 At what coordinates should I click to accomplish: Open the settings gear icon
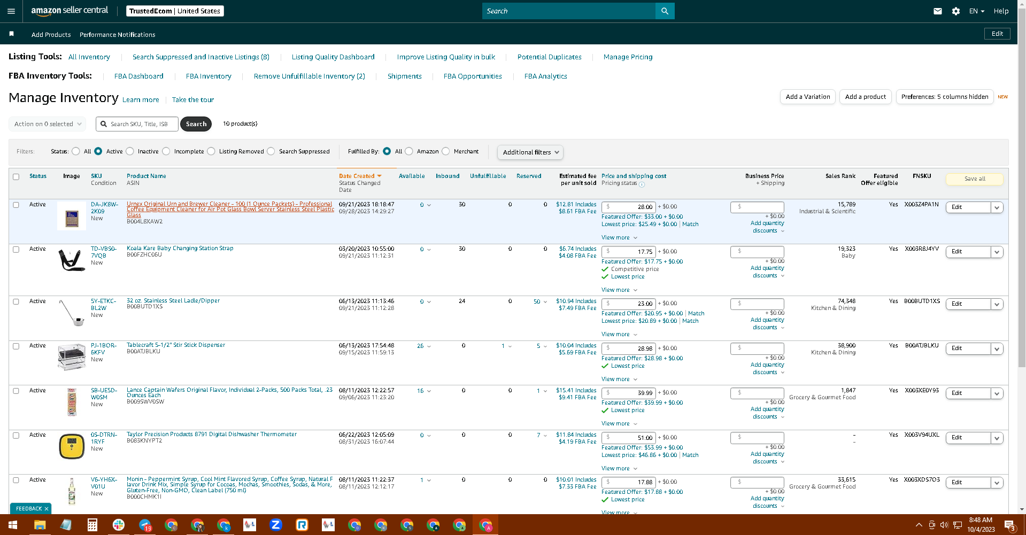tap(956, 11)
